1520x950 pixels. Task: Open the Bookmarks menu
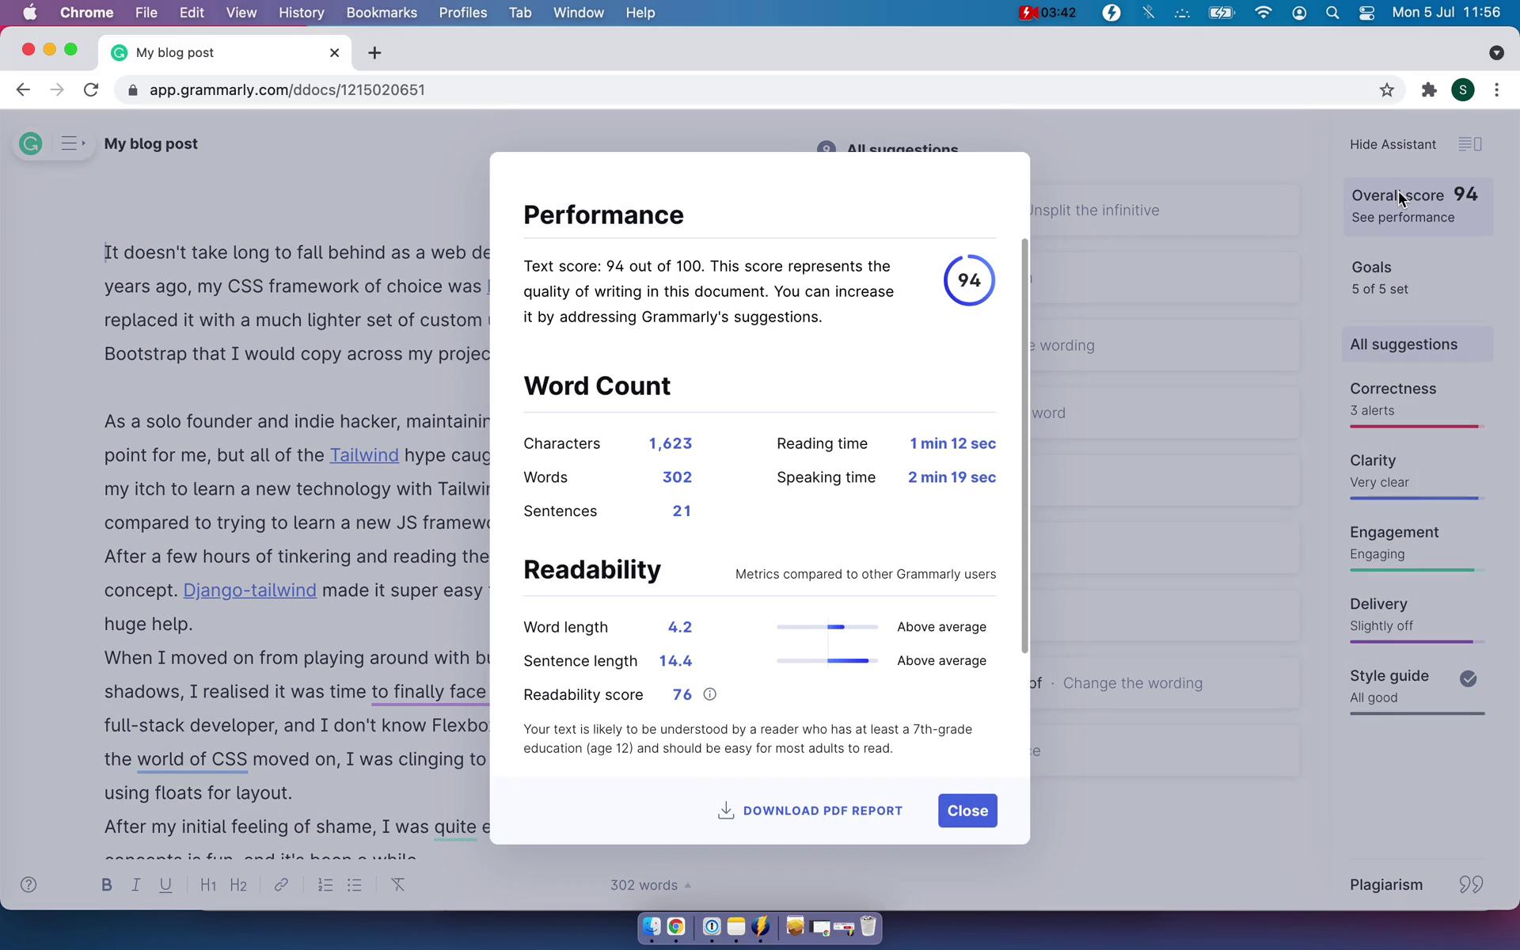click(x=382, y=13)
